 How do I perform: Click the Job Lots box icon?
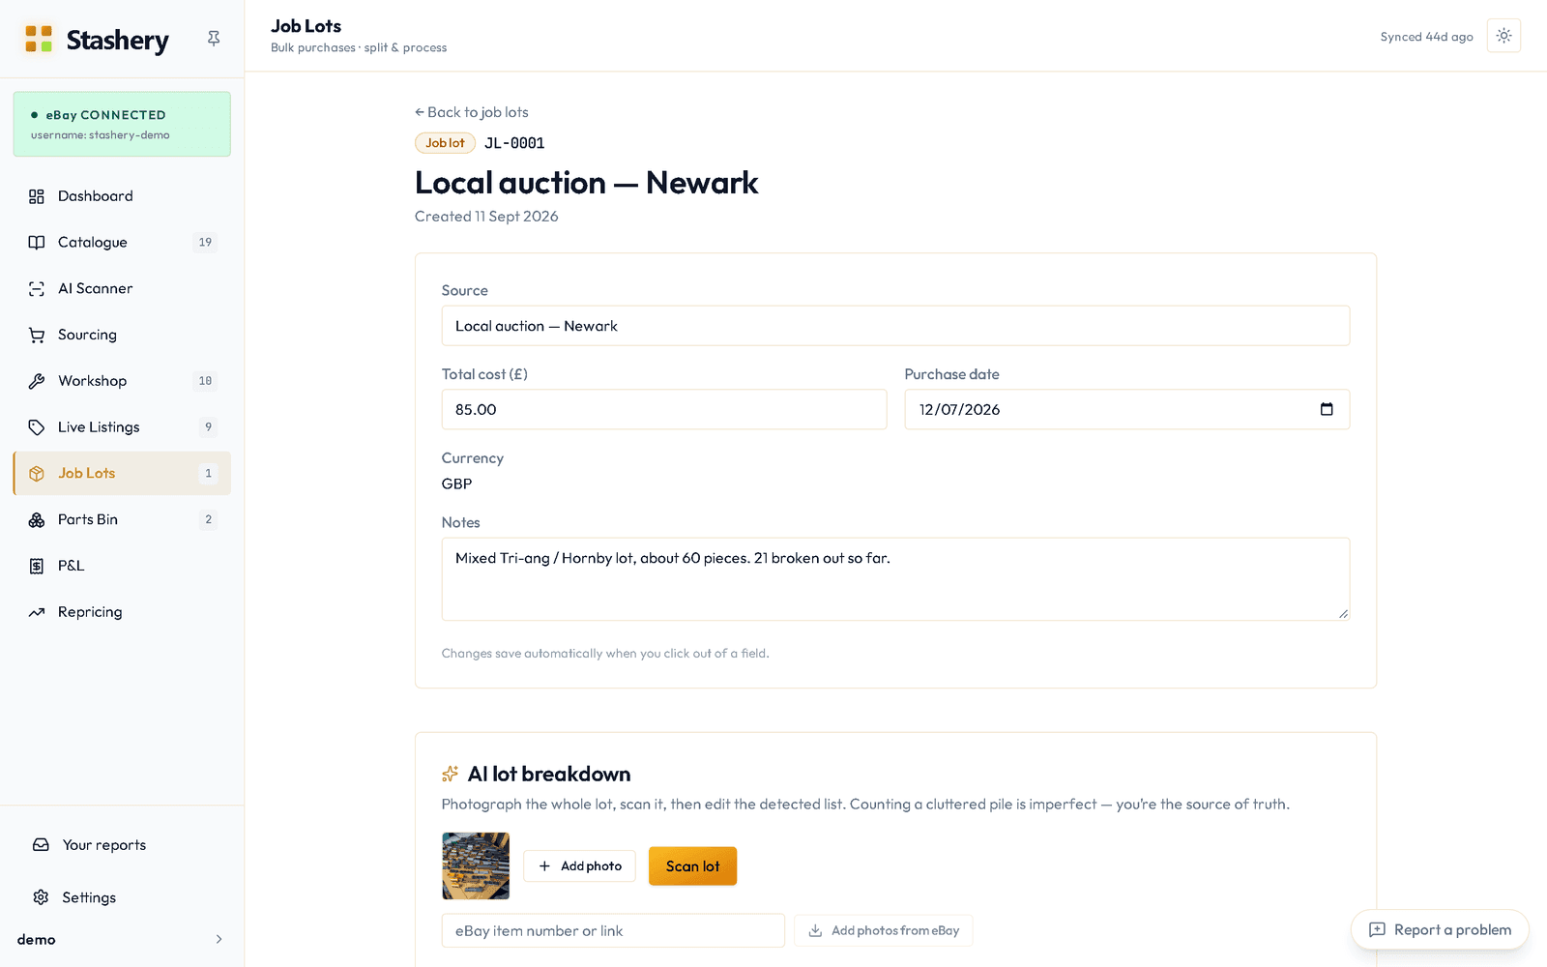coord(37,474)
